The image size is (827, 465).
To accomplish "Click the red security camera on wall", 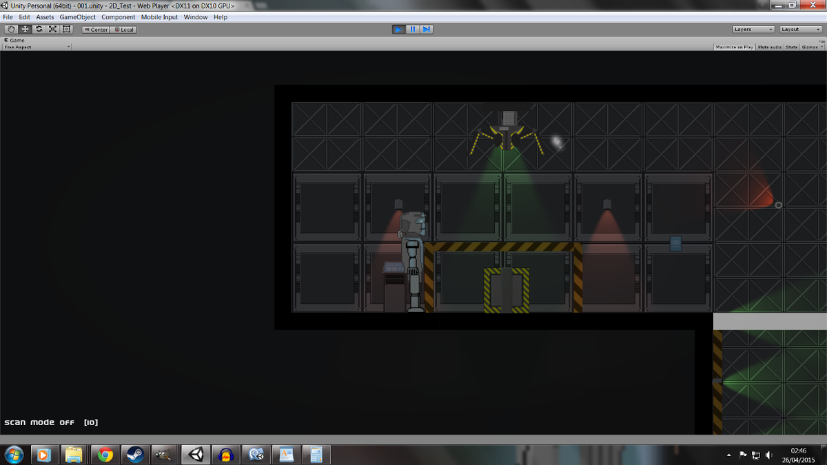I will 778,205.
